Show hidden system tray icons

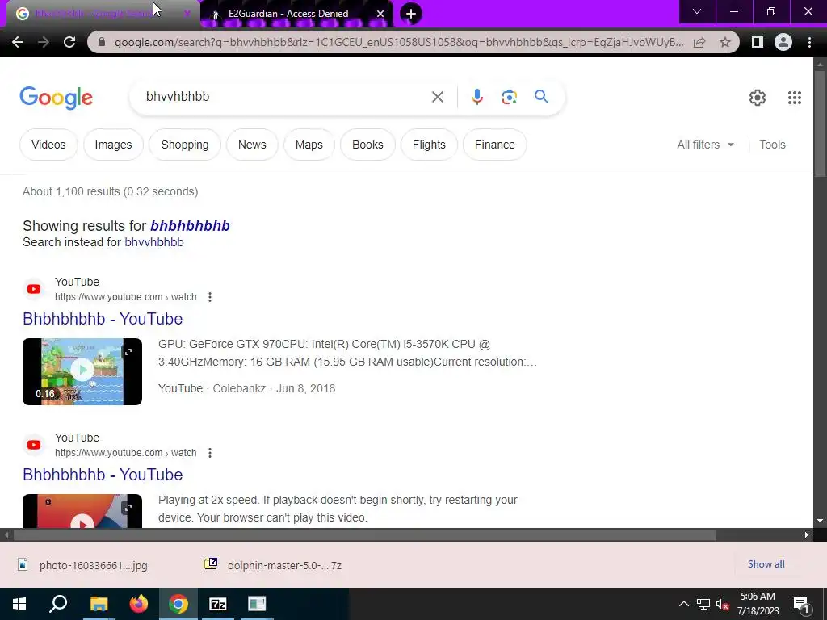(683, 604)
